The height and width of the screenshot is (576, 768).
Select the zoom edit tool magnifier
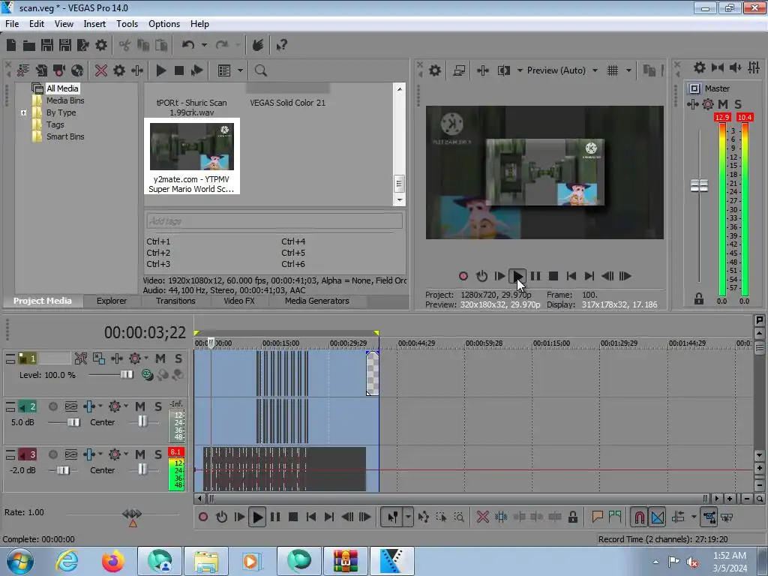pos(459,517)
